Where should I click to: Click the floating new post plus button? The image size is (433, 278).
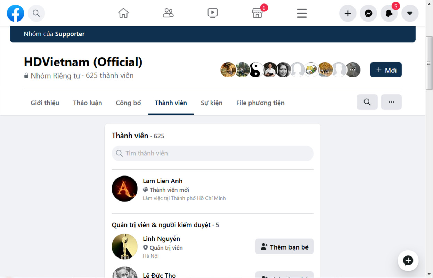tap(408, 261)
